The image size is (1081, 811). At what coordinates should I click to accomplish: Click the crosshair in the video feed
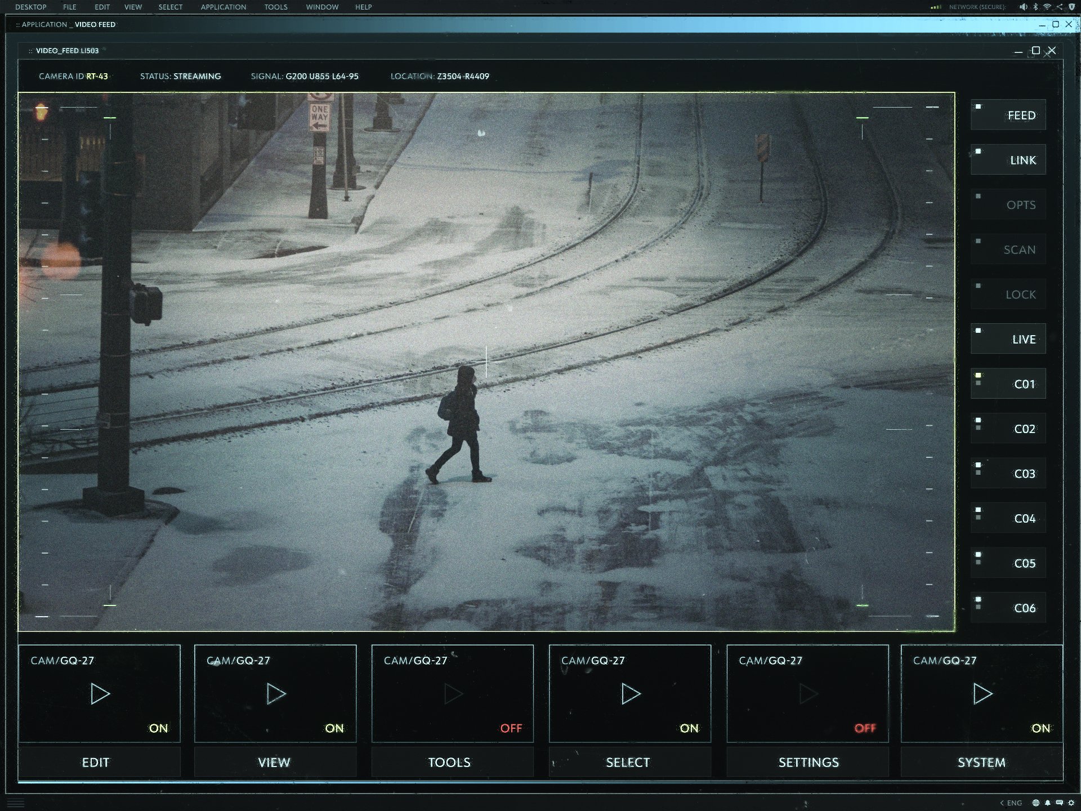[486, 362]
